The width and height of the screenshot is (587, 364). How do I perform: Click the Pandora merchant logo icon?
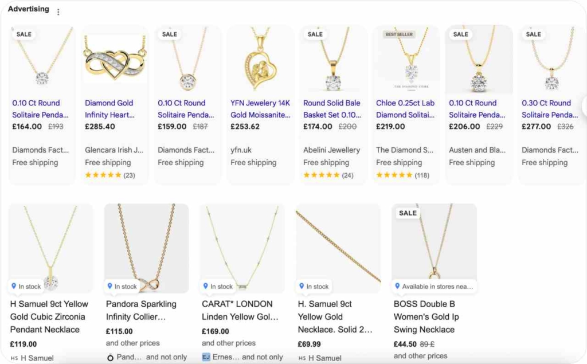tap(110, 357)
